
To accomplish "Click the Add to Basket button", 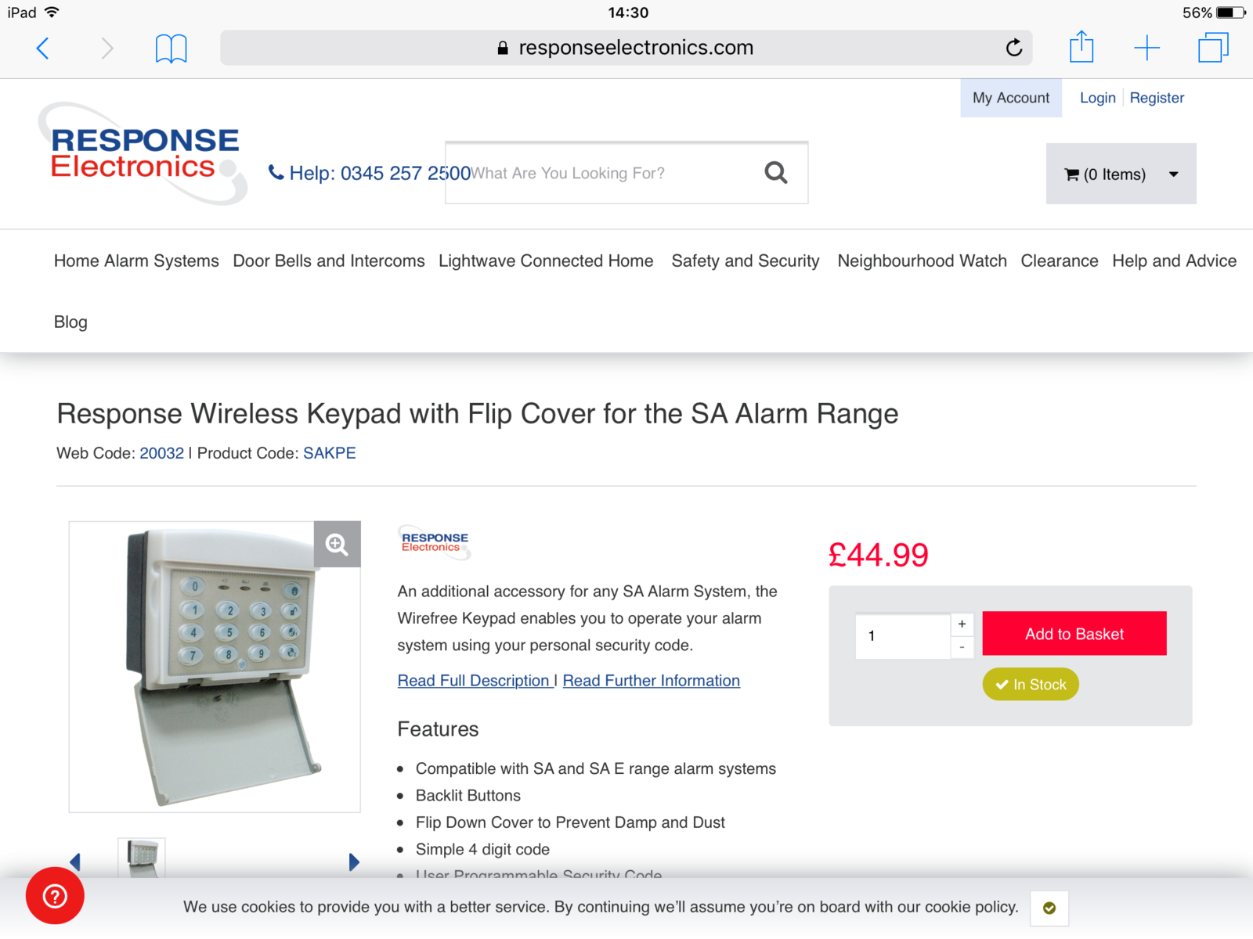I will point(1074,634).
